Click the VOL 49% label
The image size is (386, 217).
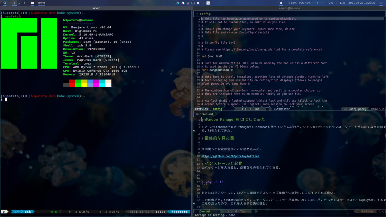(x=305, y=3)
